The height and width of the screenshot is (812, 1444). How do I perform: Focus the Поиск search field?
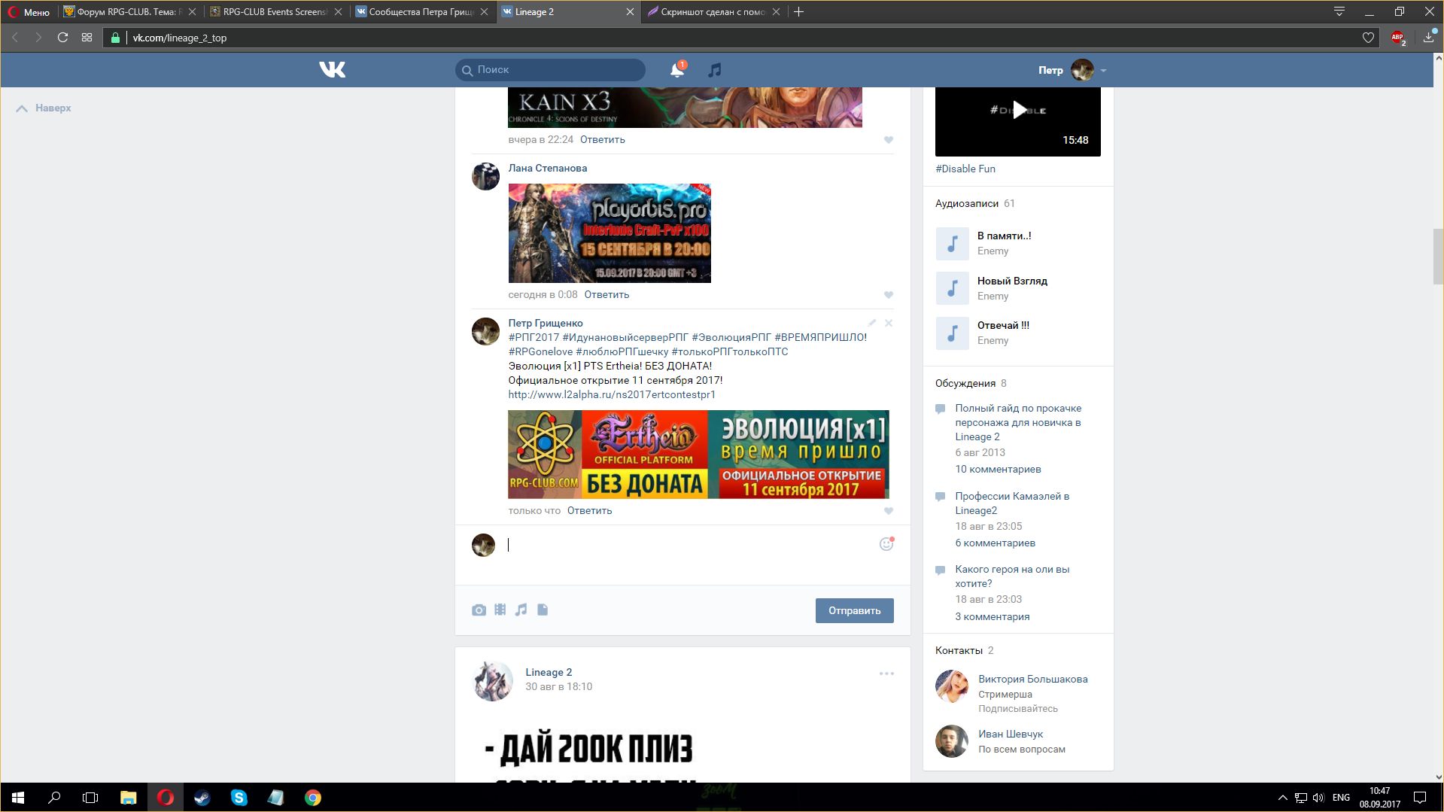pos(550,70)
